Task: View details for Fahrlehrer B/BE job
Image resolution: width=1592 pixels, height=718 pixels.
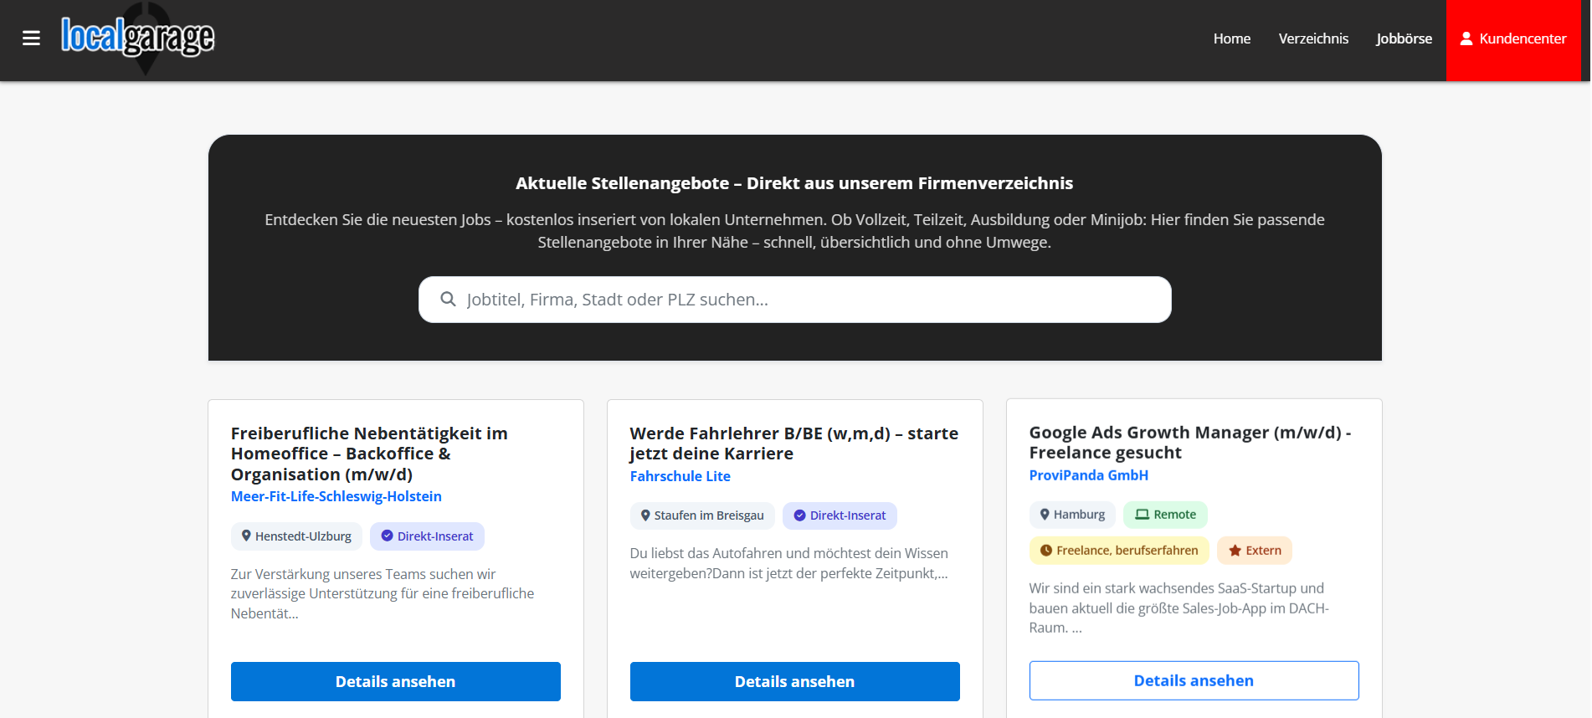Action: click(x=794, y=681)
